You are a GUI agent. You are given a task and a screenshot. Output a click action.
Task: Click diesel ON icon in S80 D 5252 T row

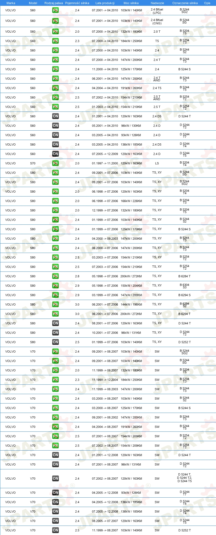56,342
